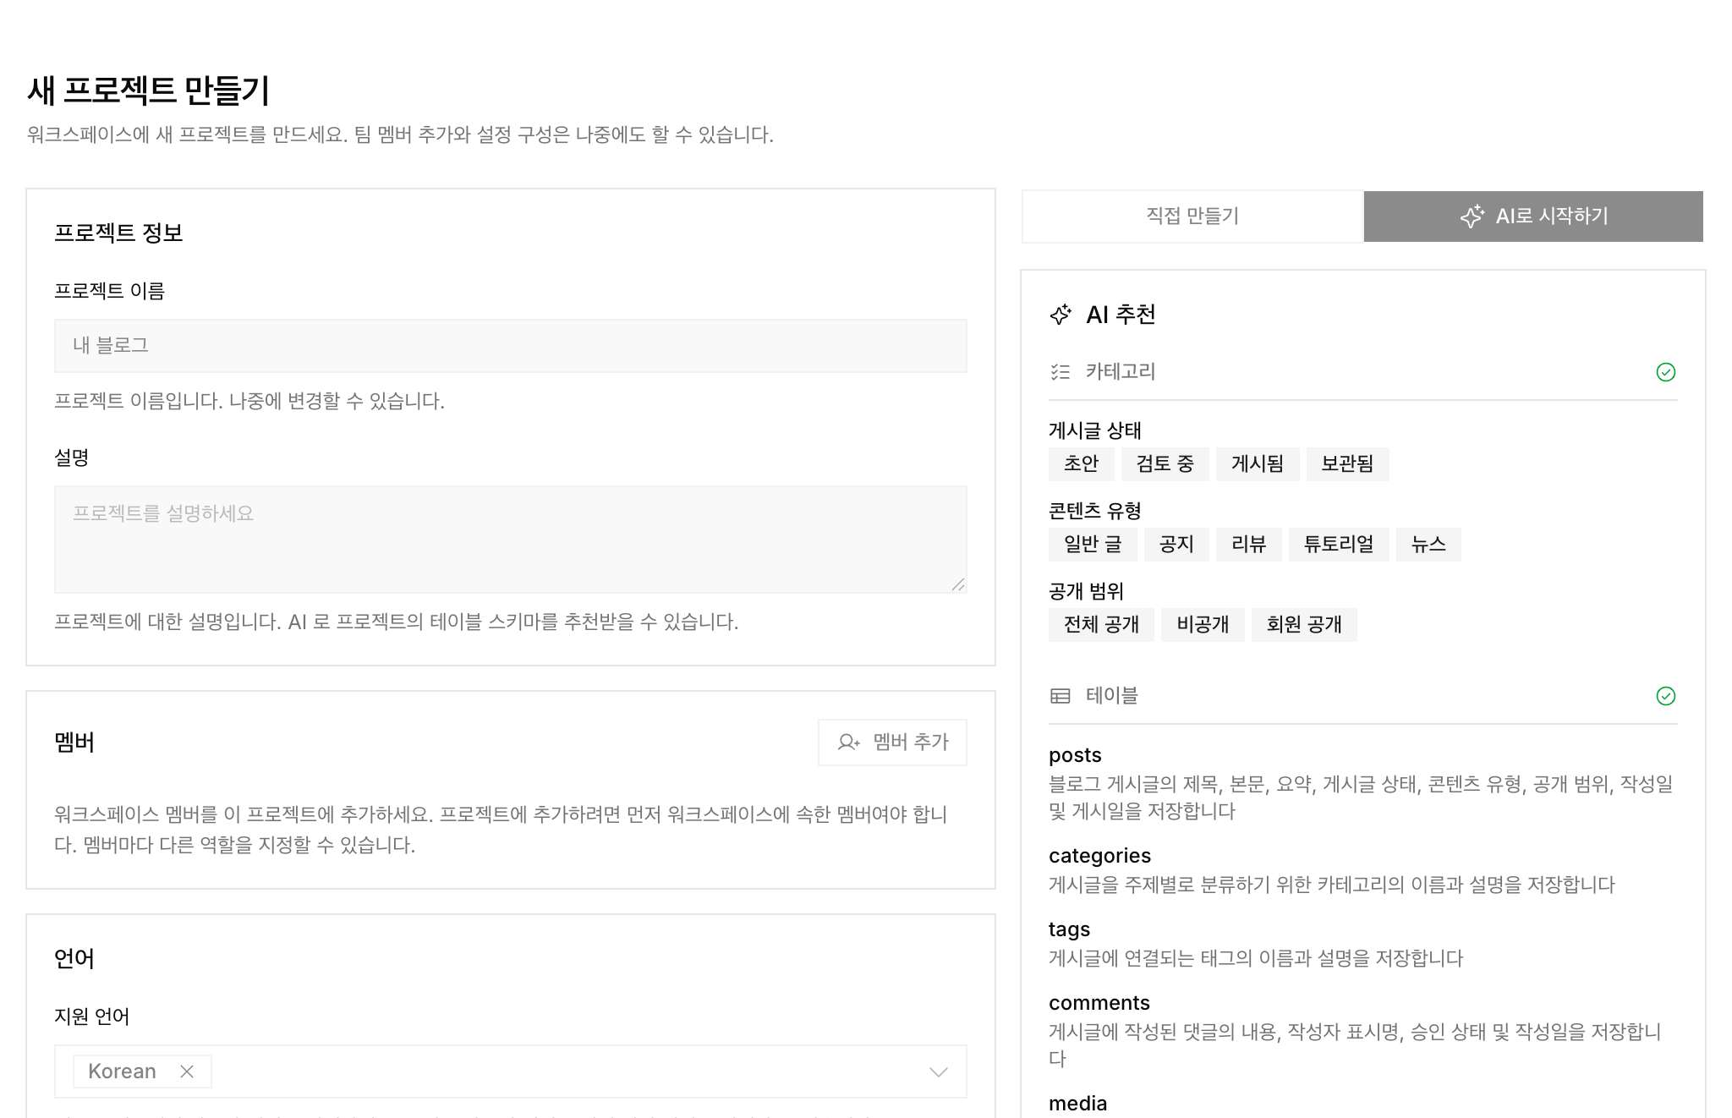
Task: Click the media table name
Action: pos(1077,1104)
